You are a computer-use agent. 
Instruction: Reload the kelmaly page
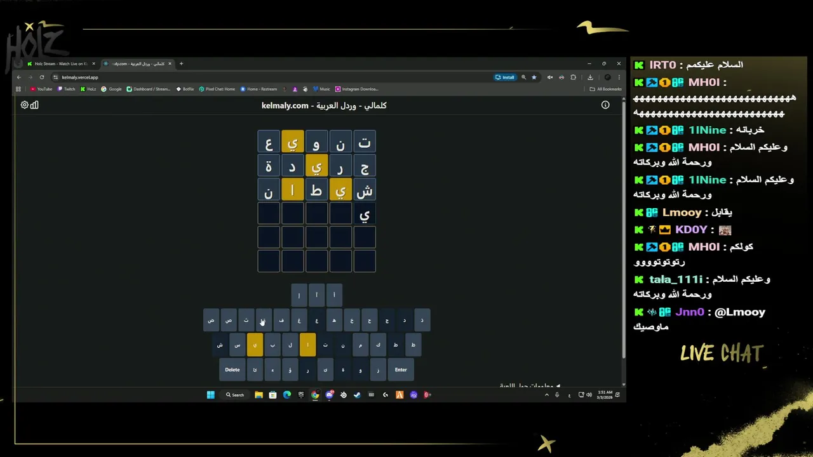(42, 77)
